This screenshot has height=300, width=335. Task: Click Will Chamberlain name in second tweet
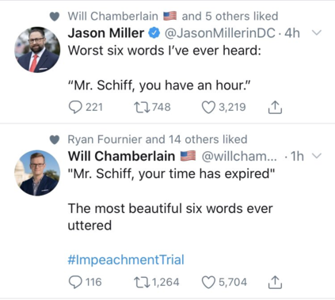121,156
